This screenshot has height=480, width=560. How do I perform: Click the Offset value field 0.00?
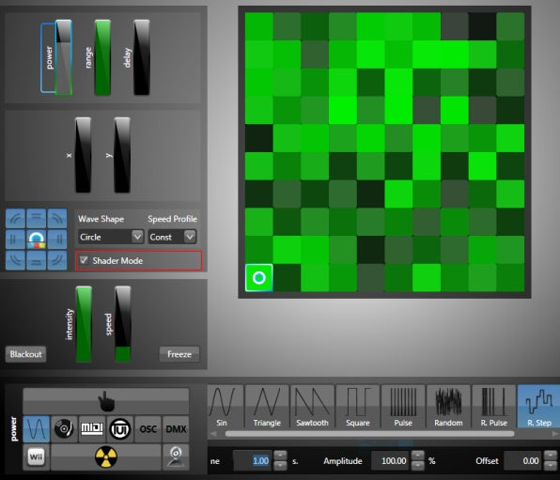[x=523, y=460]
